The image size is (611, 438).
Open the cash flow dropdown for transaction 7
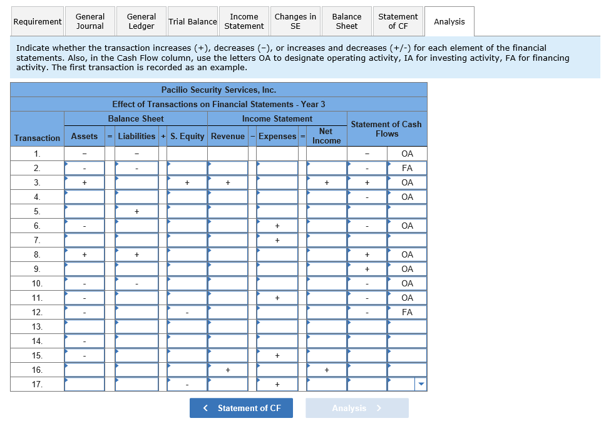366,239
